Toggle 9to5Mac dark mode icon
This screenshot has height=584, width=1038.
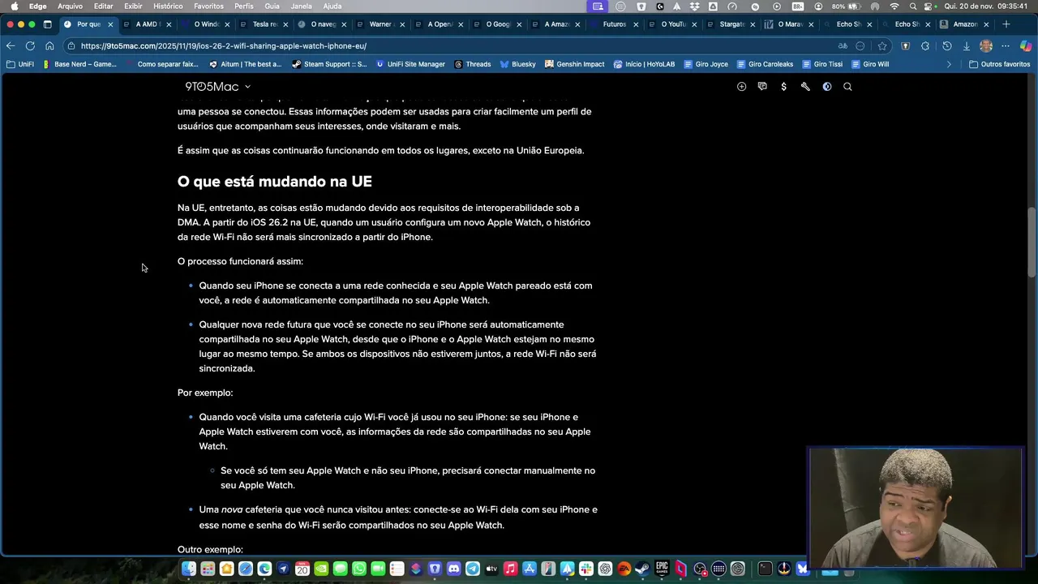pyautogui.click(x=827, y=87)
